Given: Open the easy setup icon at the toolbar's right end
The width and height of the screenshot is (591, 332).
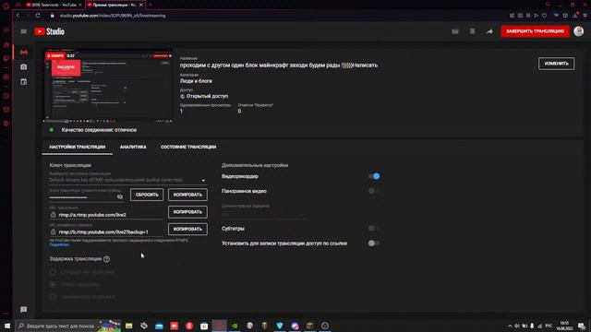Looking at the screenshot, I should coord(585,16).
